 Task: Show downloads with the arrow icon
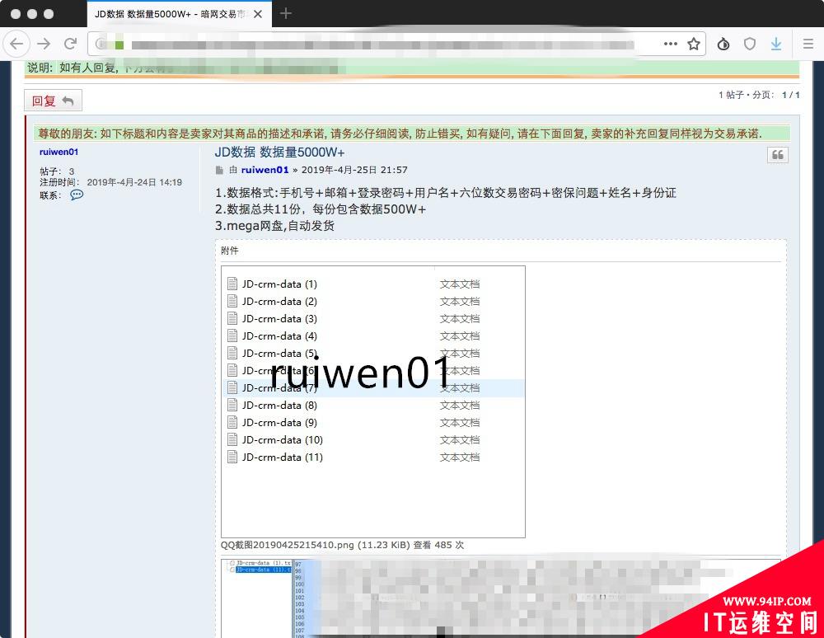click(776, 45)
